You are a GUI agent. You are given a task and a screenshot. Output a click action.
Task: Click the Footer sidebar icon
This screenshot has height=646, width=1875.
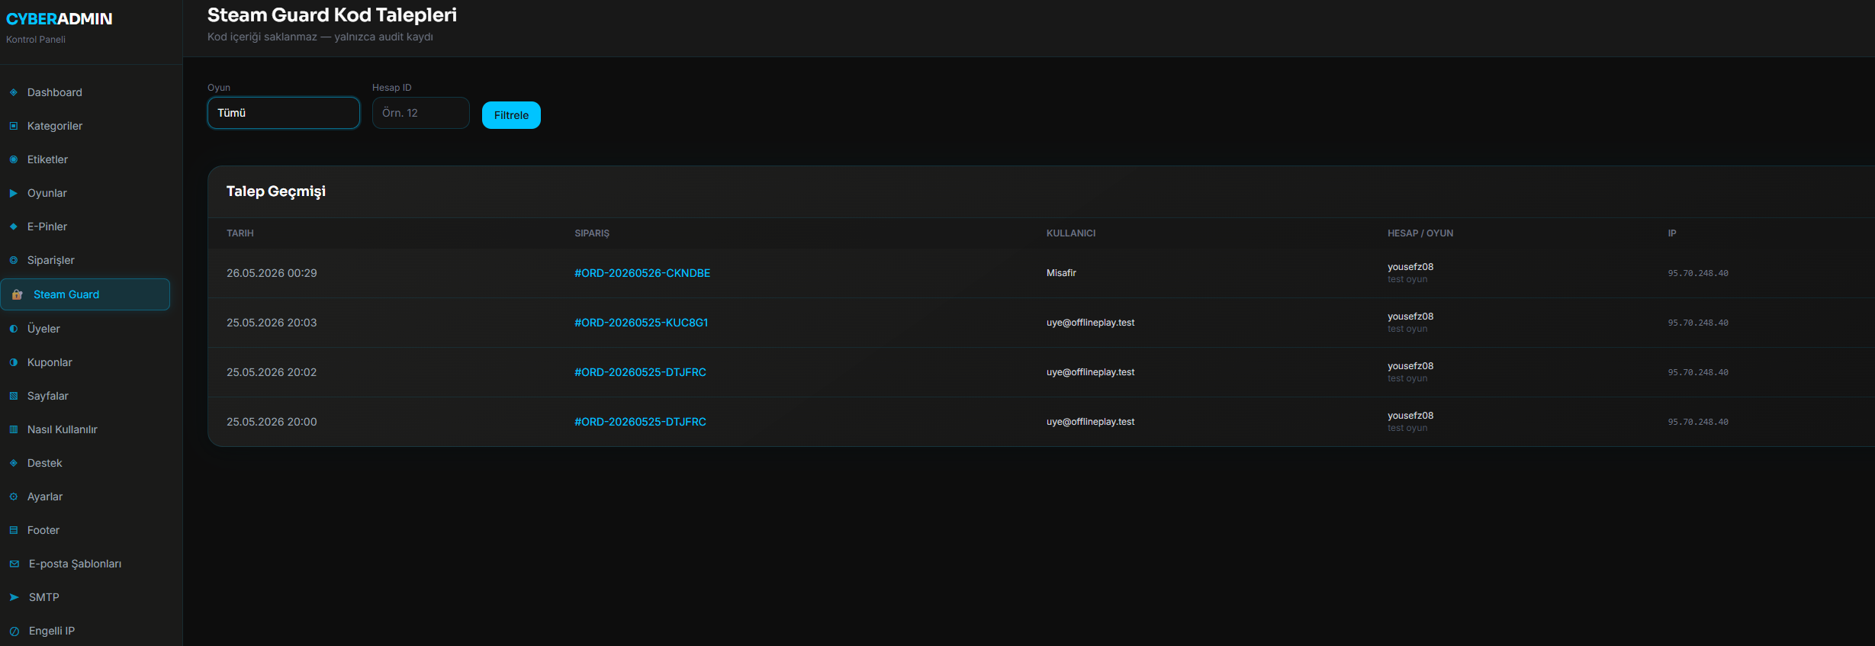click(x=14, y=530)
